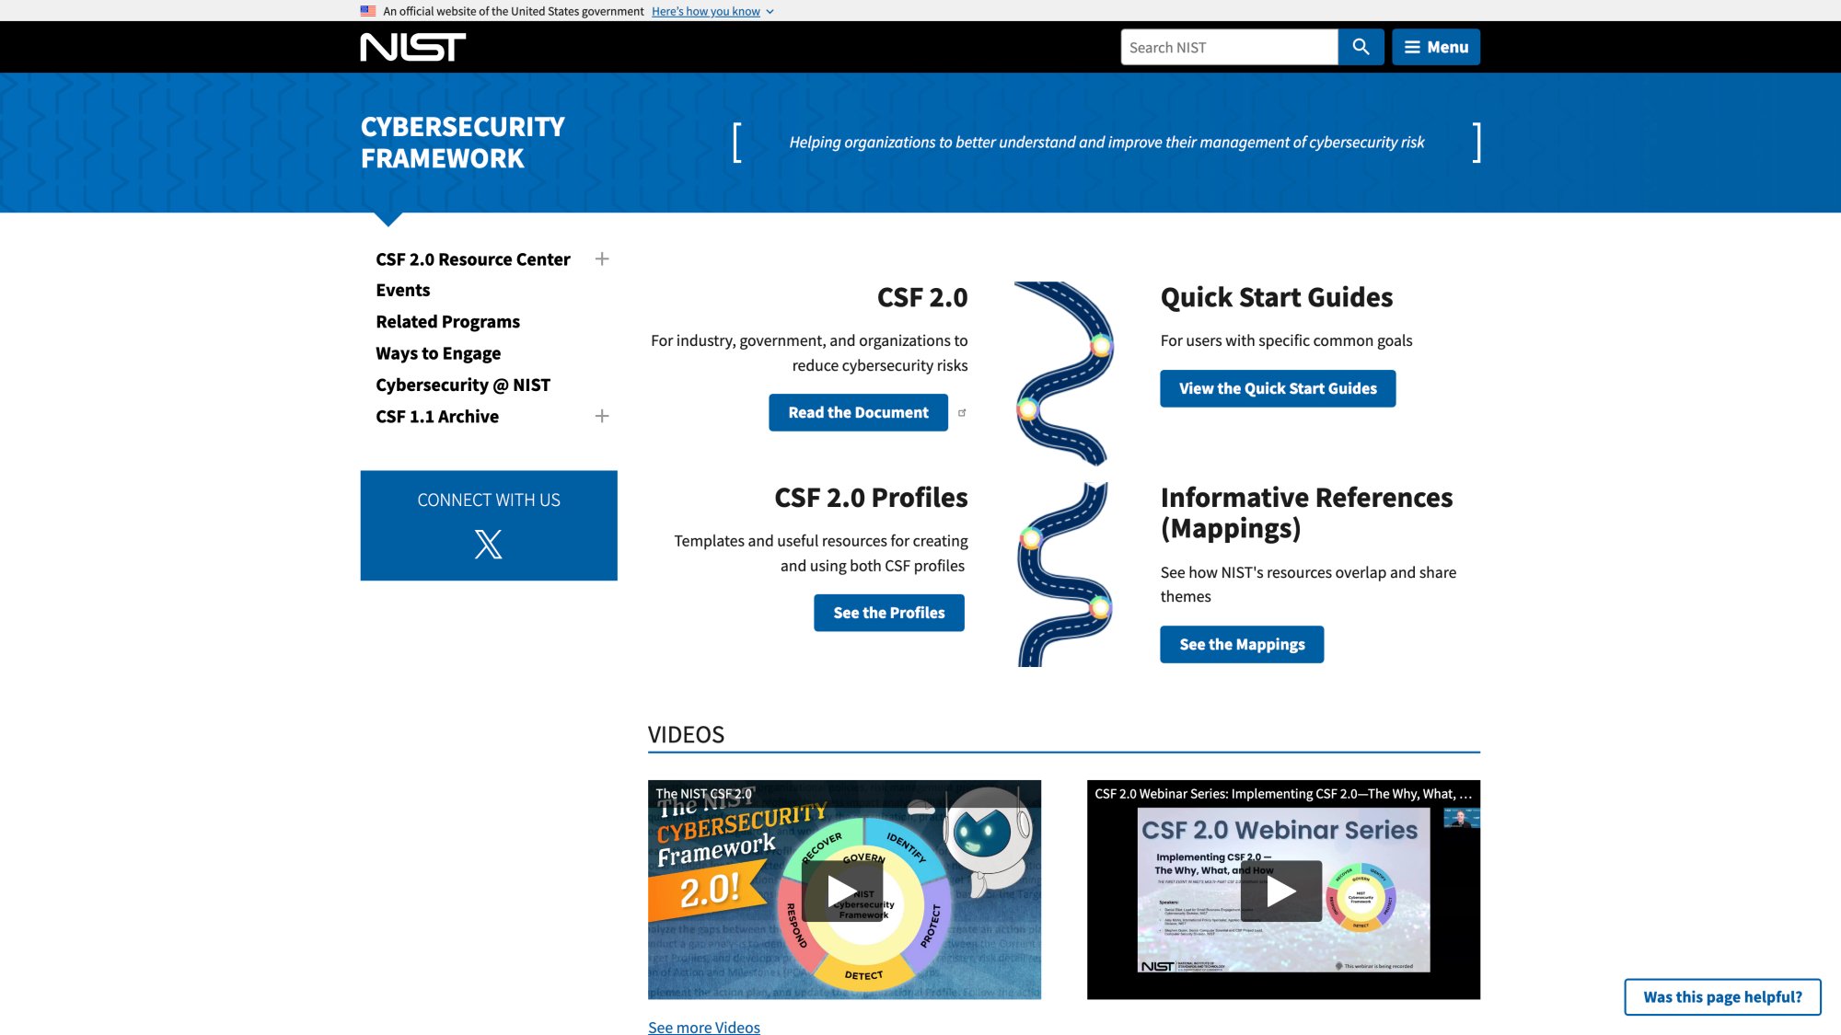The height and width of the screenshot is (1035, 1841).
Task: Click See the Profiles button
Action: point(889,612)
